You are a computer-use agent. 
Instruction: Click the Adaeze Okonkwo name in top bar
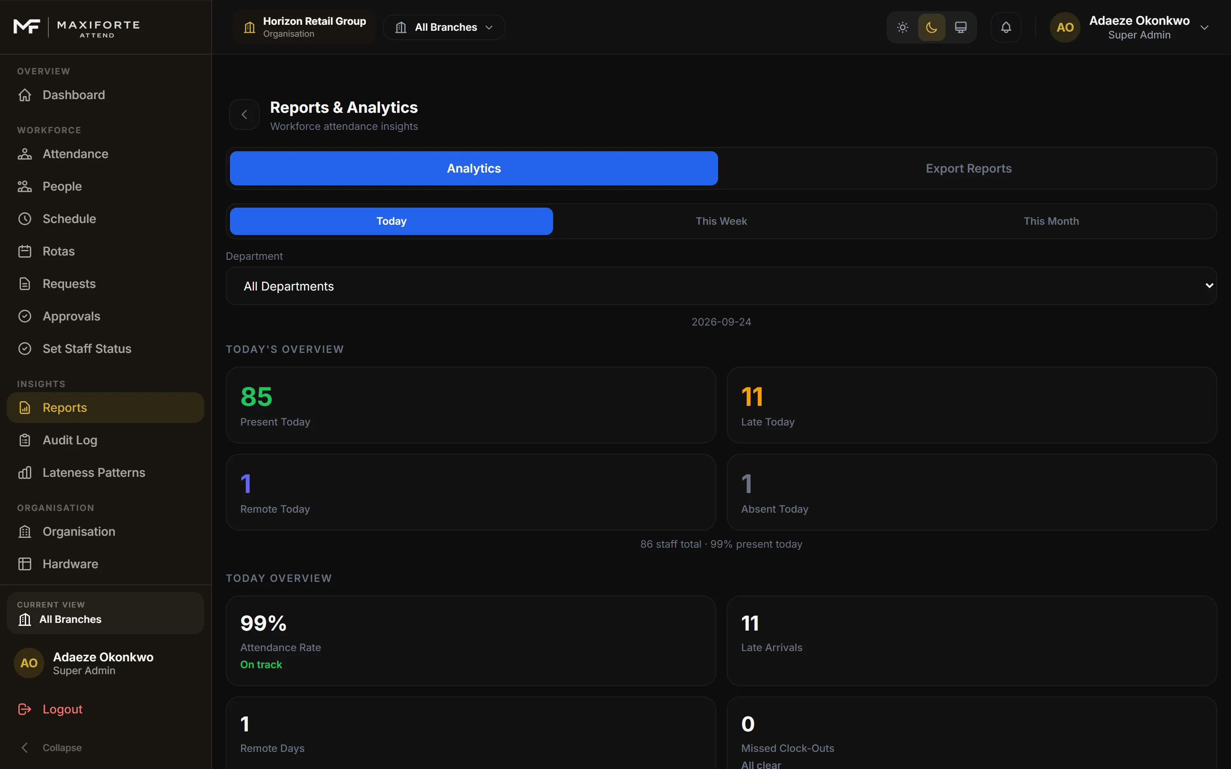click(1140, 21)
